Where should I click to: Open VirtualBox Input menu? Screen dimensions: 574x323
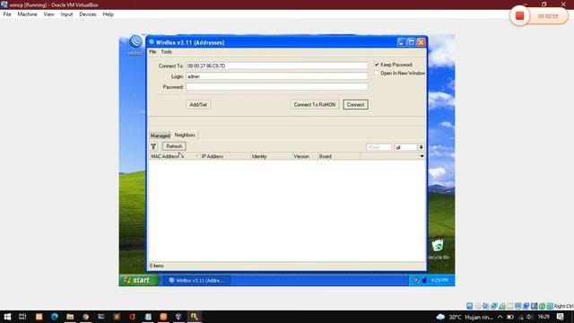click(x=66, y=14)
